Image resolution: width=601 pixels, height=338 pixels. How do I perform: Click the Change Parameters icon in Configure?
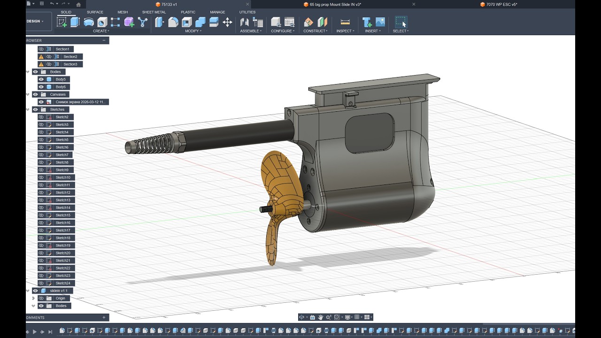pos(290,22)
